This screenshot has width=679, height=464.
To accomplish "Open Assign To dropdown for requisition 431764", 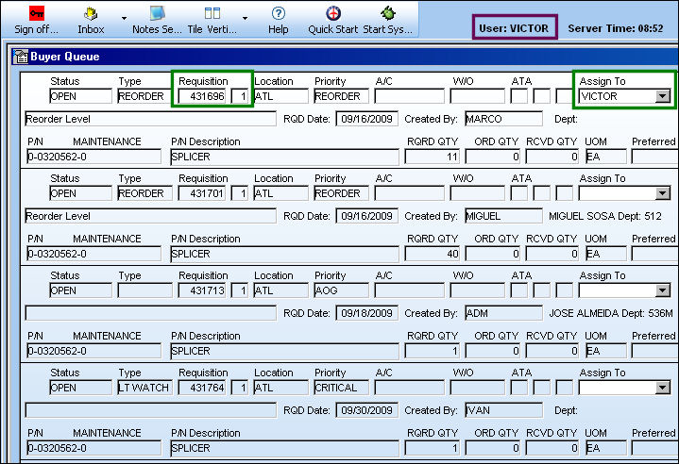I will (662, 388).
